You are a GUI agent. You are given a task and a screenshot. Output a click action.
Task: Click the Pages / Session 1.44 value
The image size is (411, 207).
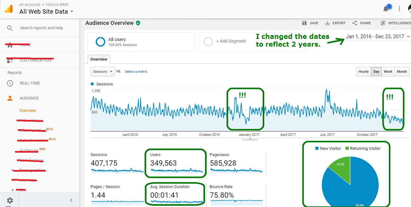(98, 195)
